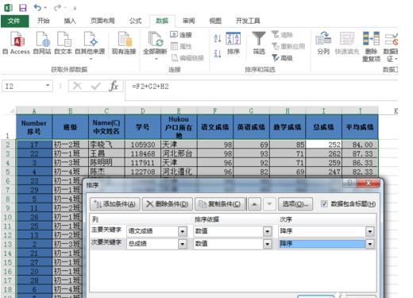
Task: Open the File (文件) tab
Action: click(14, 21)
